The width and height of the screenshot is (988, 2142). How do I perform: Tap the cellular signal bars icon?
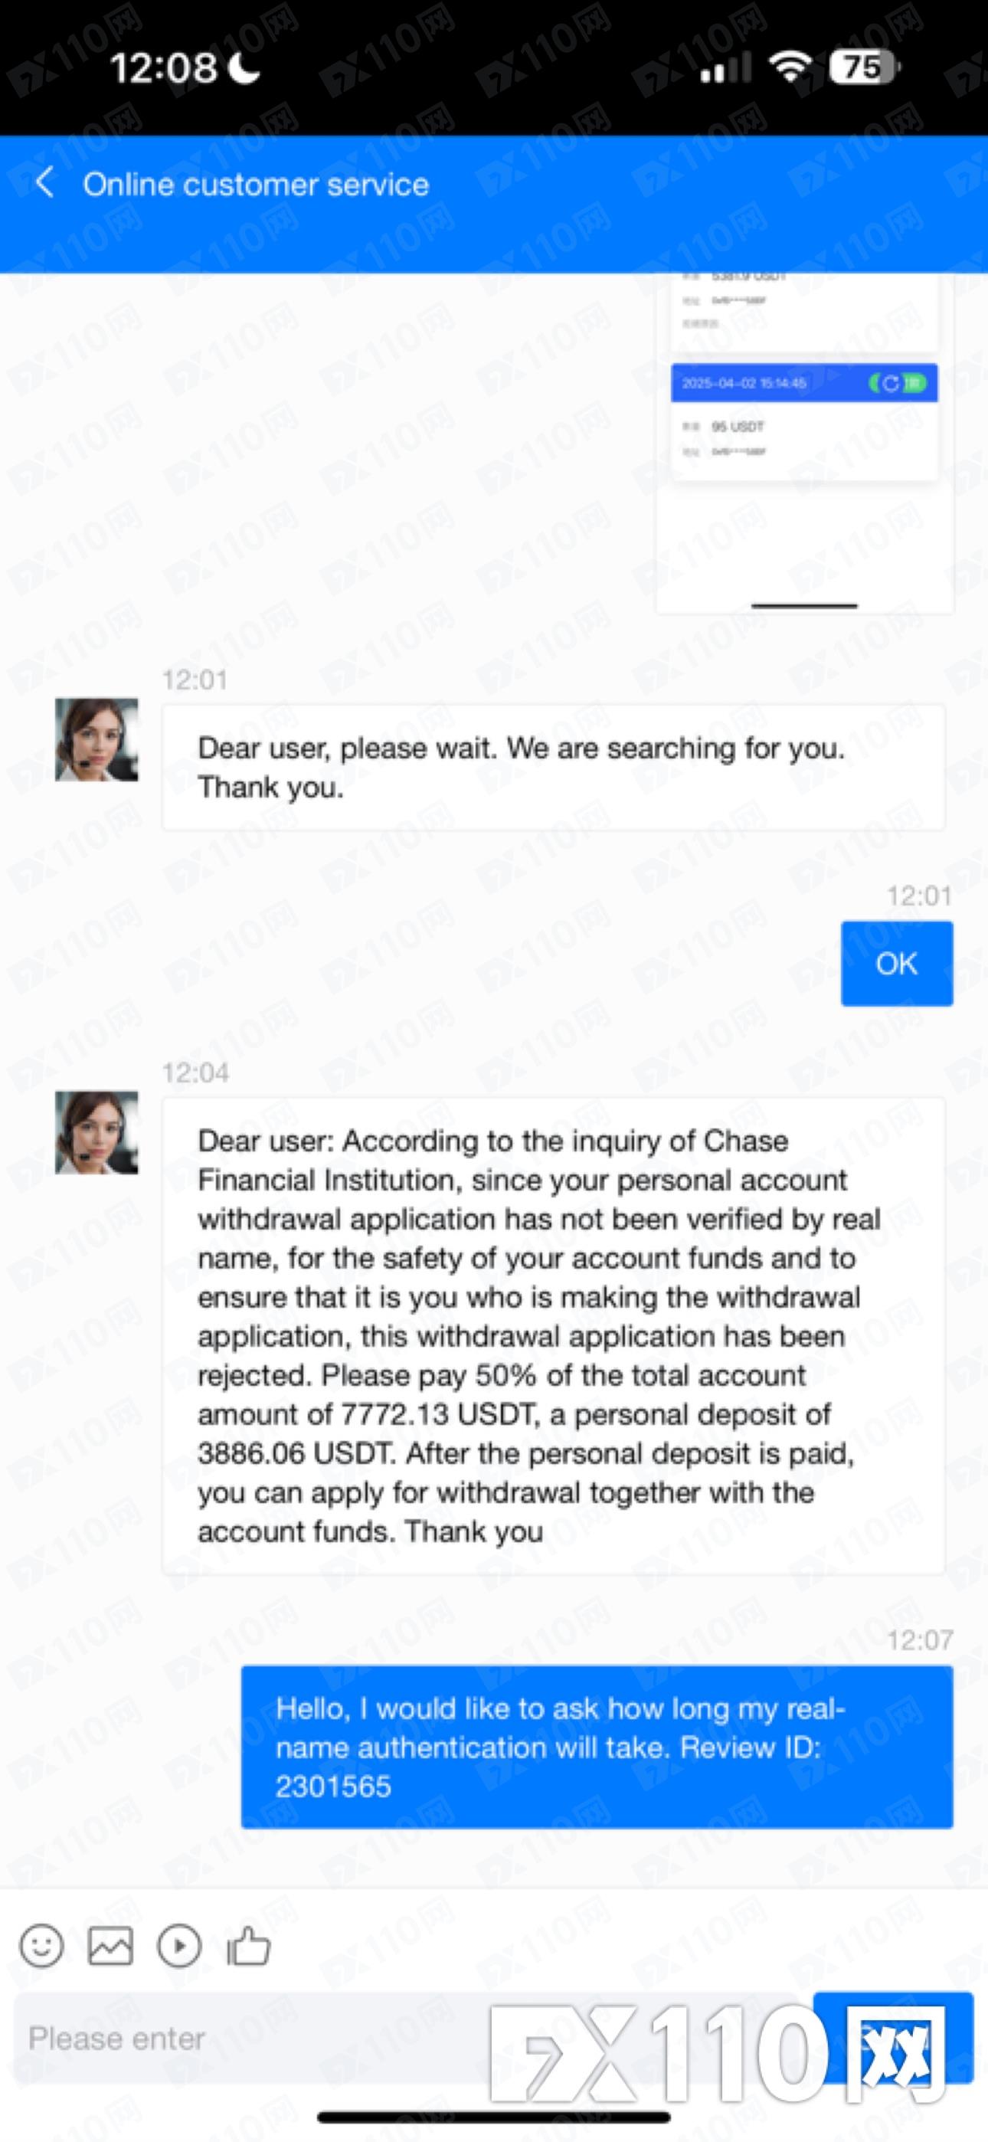[725, 68]
